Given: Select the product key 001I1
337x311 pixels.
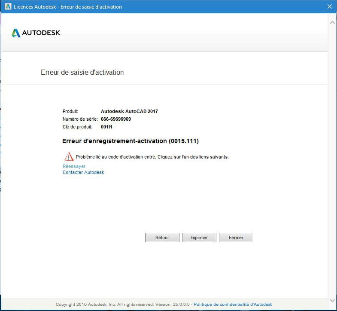Looking at the screenshot, I should [x=106, y=127].
